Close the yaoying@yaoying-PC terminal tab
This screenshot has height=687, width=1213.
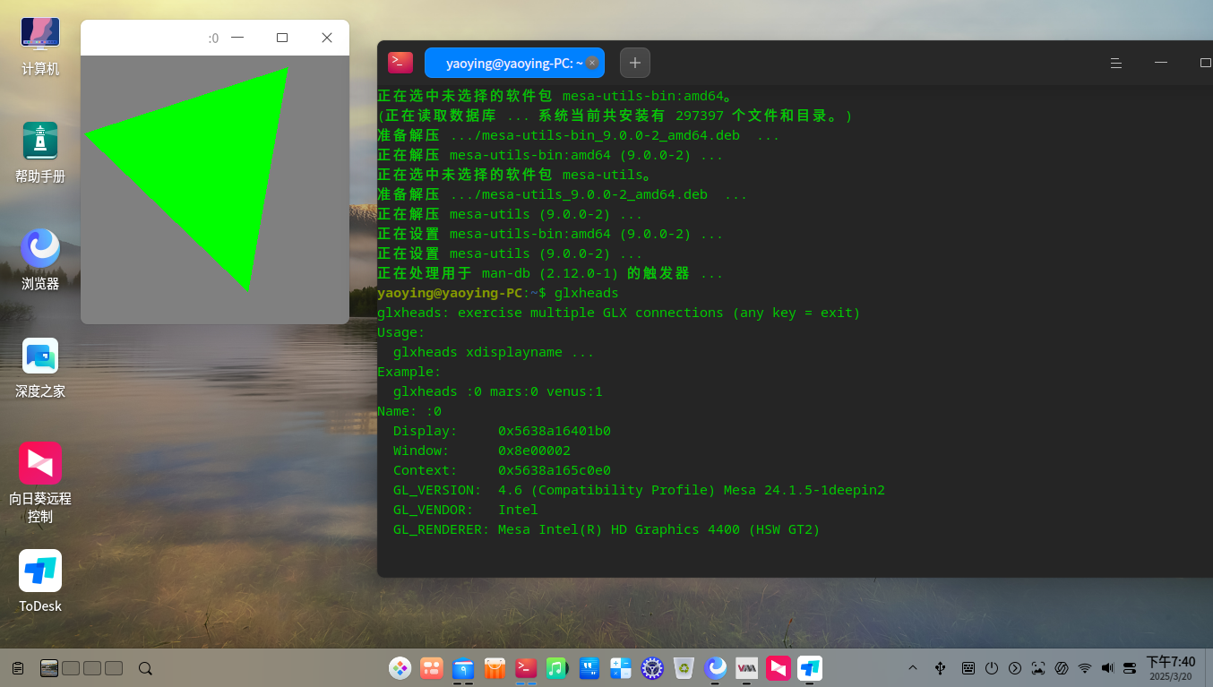pos(592,63)
